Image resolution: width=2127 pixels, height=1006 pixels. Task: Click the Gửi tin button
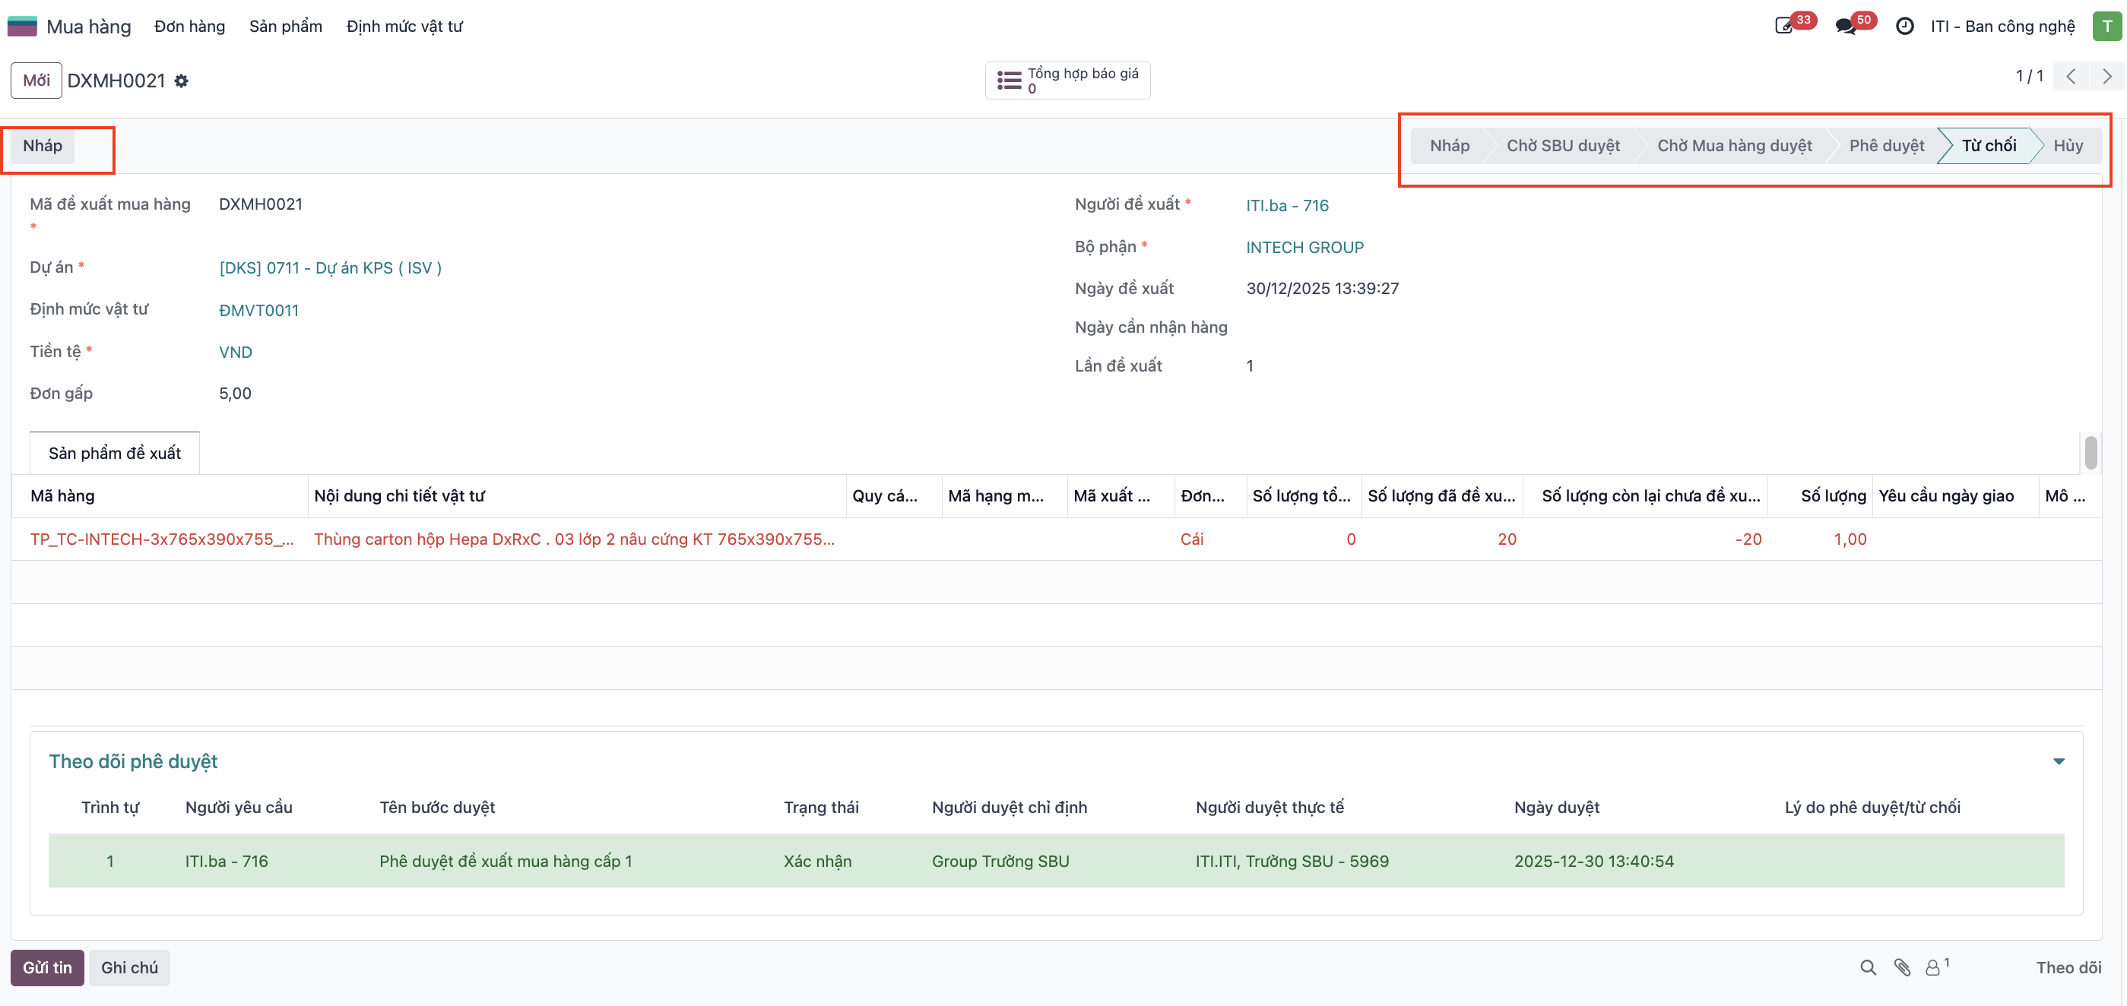(x=47, y=967)
